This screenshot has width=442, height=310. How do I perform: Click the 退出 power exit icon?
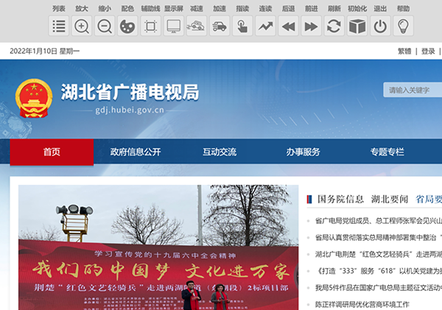380,26
